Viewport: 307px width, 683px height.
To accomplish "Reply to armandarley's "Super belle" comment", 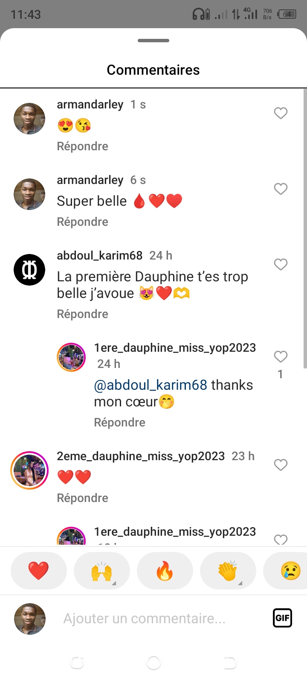I will click(x=82, y=222).
